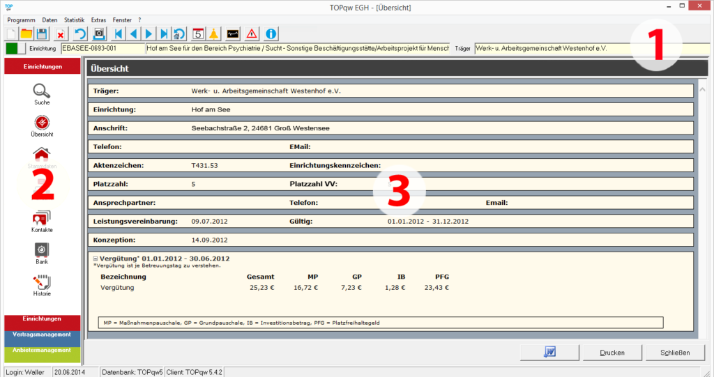The width and height of the screenshot is (714, 377).
Task: Click the Drucken button
Action: (x=612, y=353)
